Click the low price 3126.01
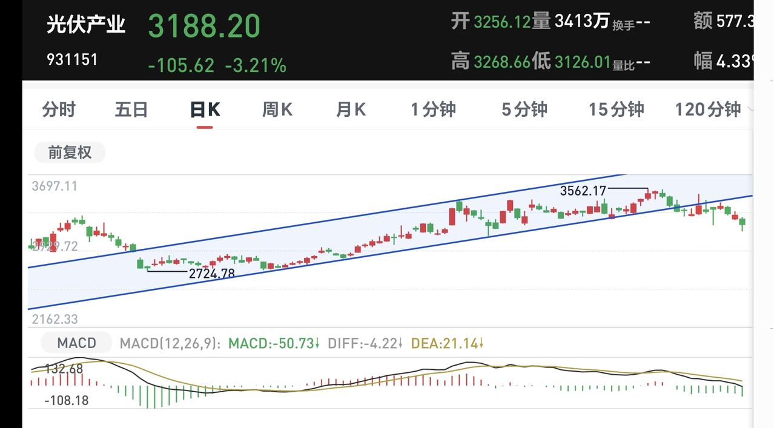The height and width of the screenshot is (428, 774). (x=583, y=62)
